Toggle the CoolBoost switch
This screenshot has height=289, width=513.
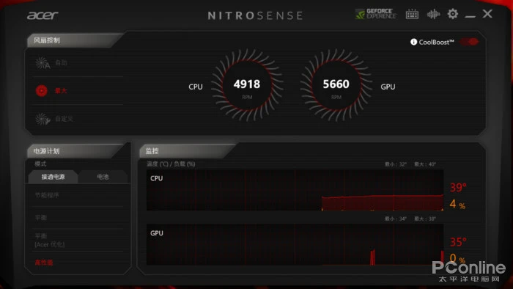click(x=469, y=42)
